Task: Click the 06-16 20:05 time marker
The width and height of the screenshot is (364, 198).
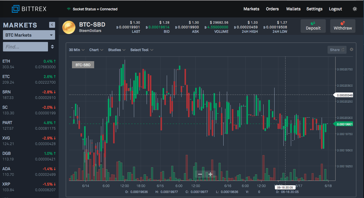Action: click(285, 187)
